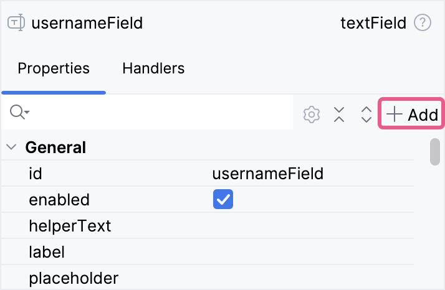
Task: Open help via the question mark icon
Action: tap(423, 24)
